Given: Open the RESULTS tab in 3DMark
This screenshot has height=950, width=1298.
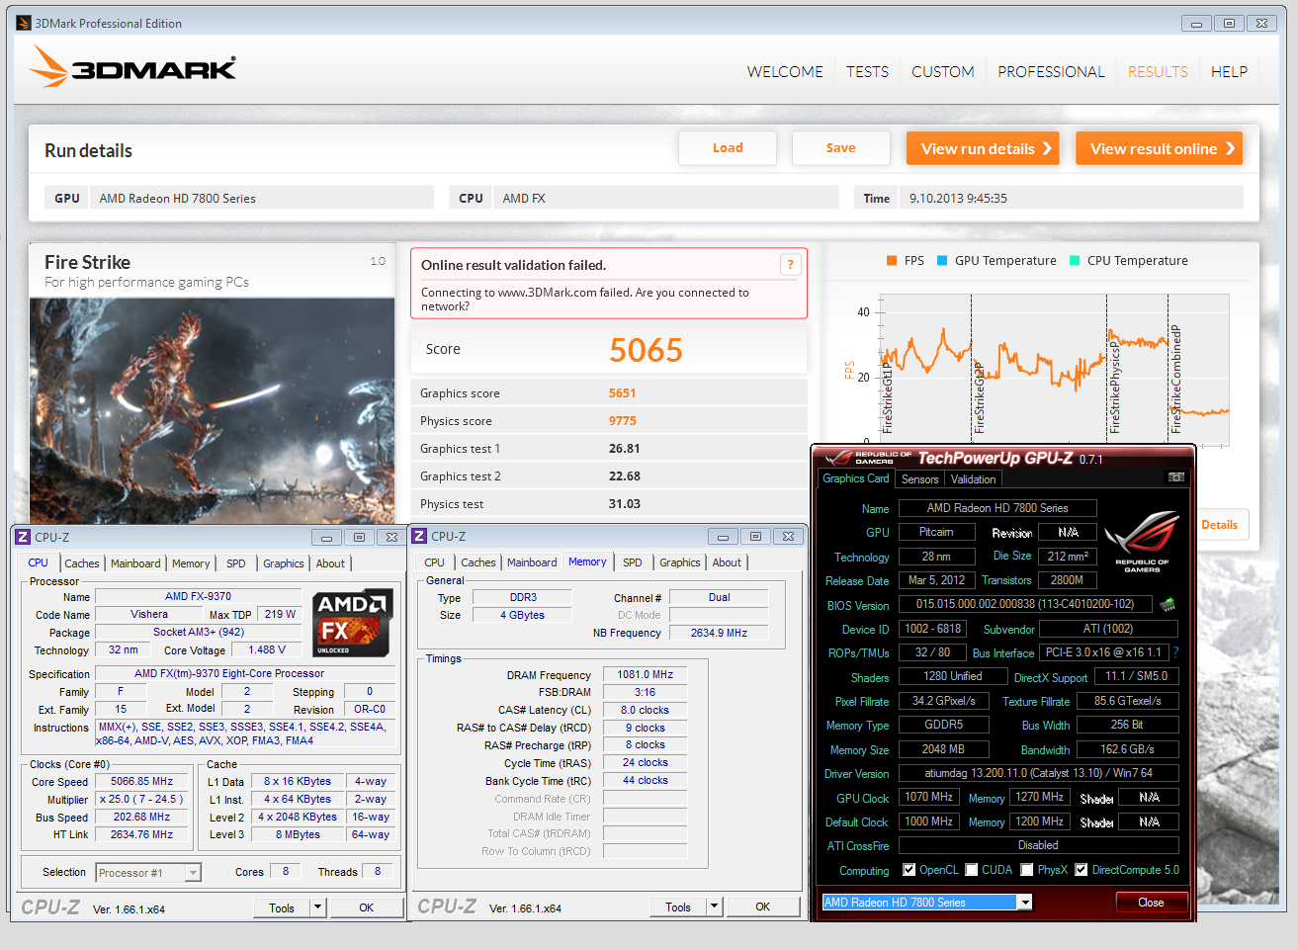Looking at the screenshot, I should 1158,71.
